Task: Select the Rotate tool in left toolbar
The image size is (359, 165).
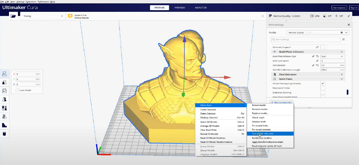Action: tap(4, 91)
